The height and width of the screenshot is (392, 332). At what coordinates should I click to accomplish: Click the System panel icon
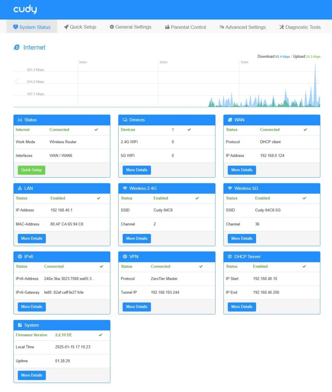click(20, 325)
